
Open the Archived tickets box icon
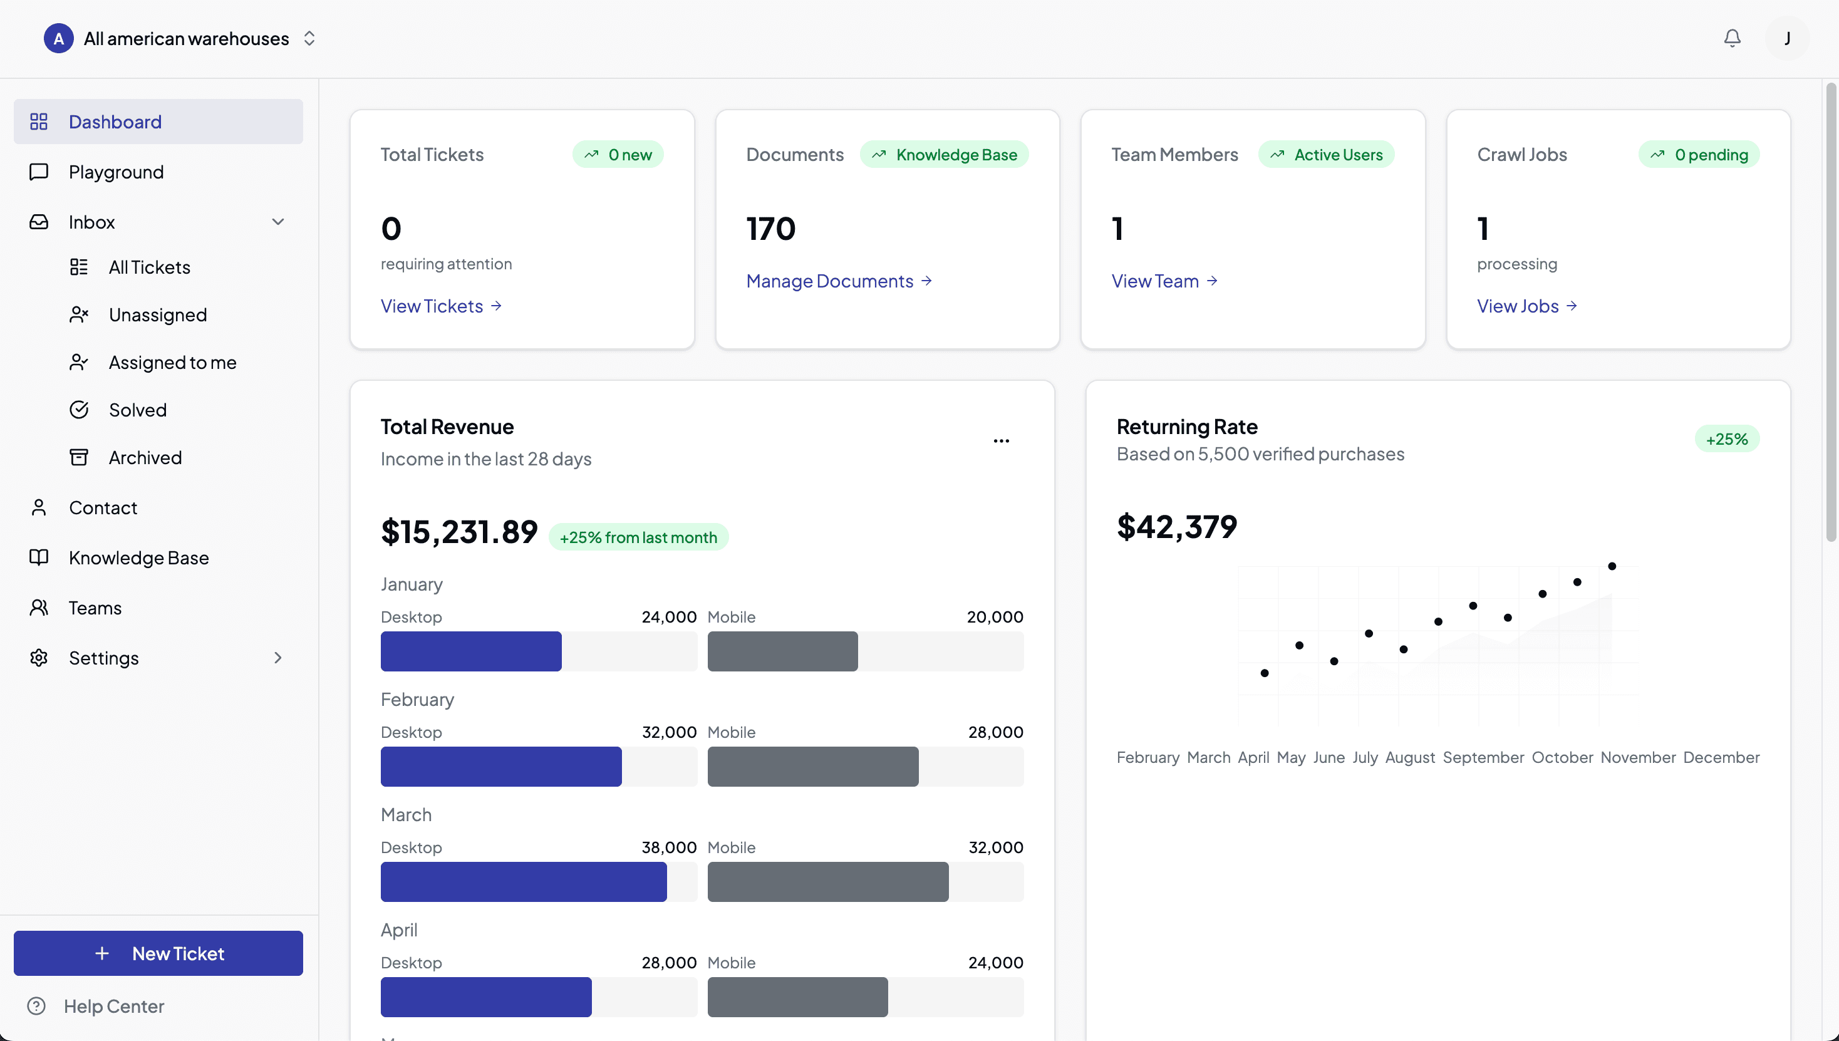pos(79,457)
